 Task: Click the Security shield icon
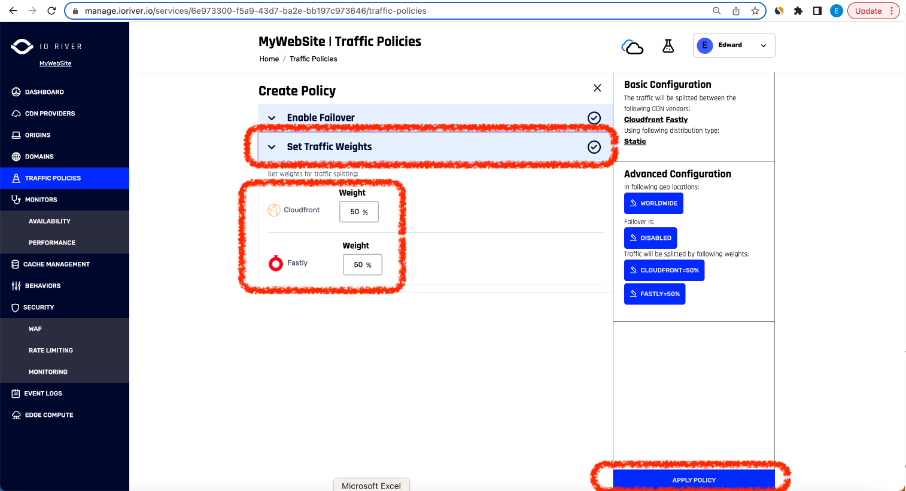coord(16,307)
